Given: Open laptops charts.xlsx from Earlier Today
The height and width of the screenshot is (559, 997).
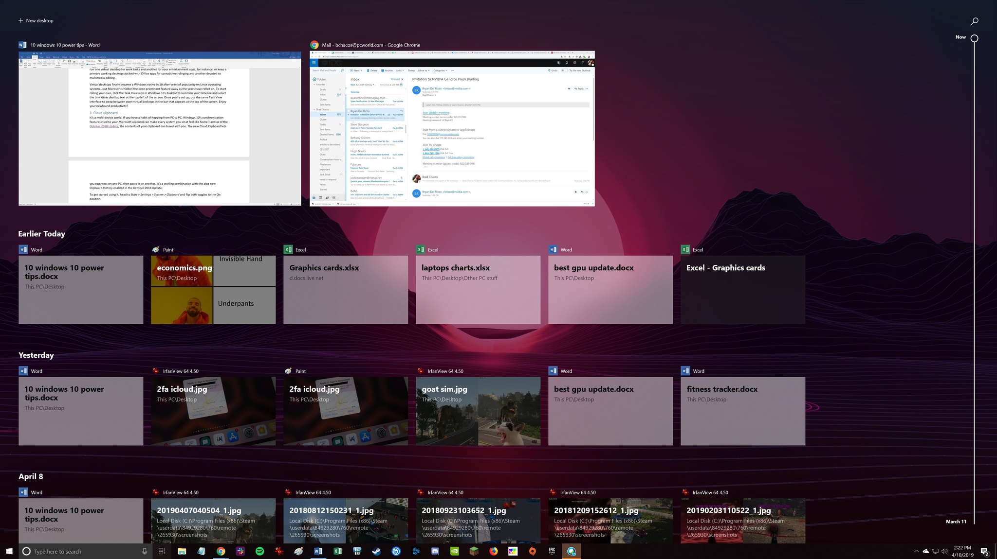Looking at the screenshot, I should point(478,290).
